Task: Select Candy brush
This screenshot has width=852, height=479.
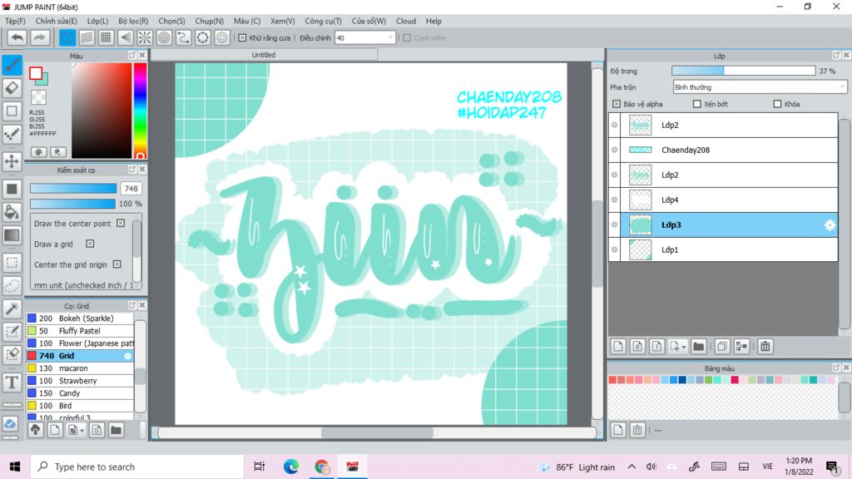Action: click(80, 393)
